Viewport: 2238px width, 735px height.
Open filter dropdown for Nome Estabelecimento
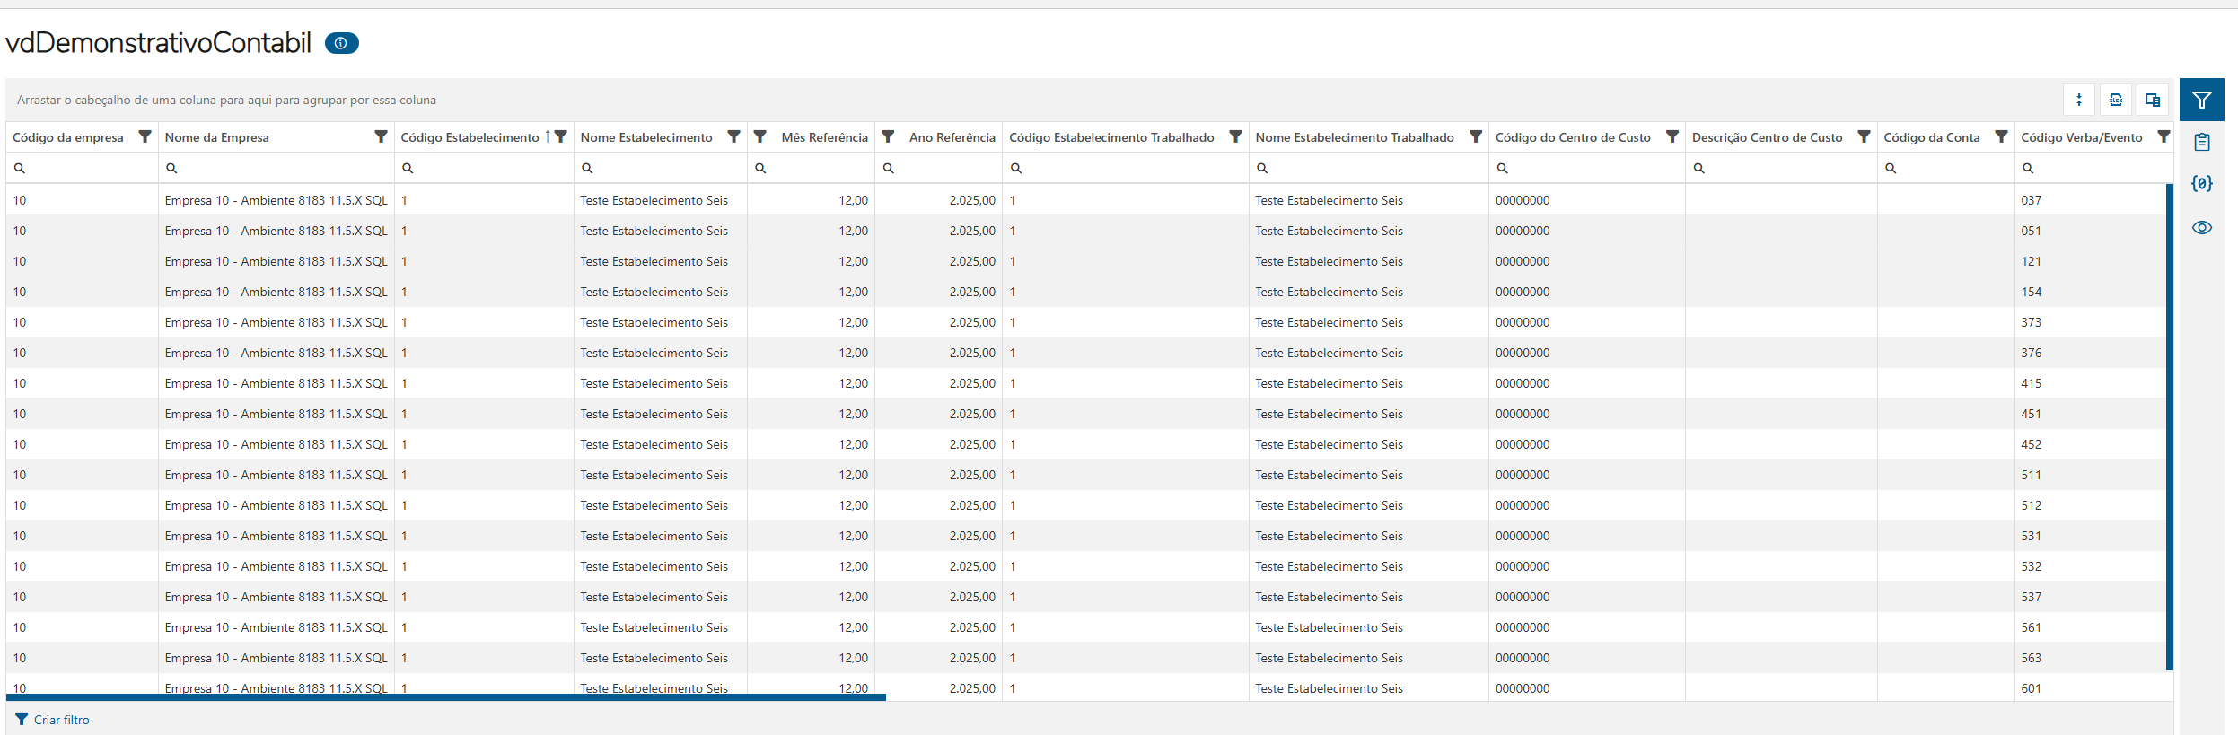coord(733,136)
